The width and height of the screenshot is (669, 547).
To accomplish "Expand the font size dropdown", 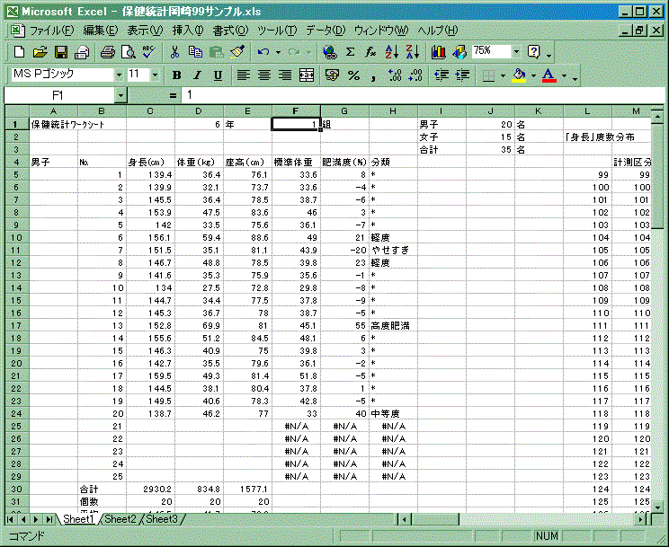I will pos(155,75).
